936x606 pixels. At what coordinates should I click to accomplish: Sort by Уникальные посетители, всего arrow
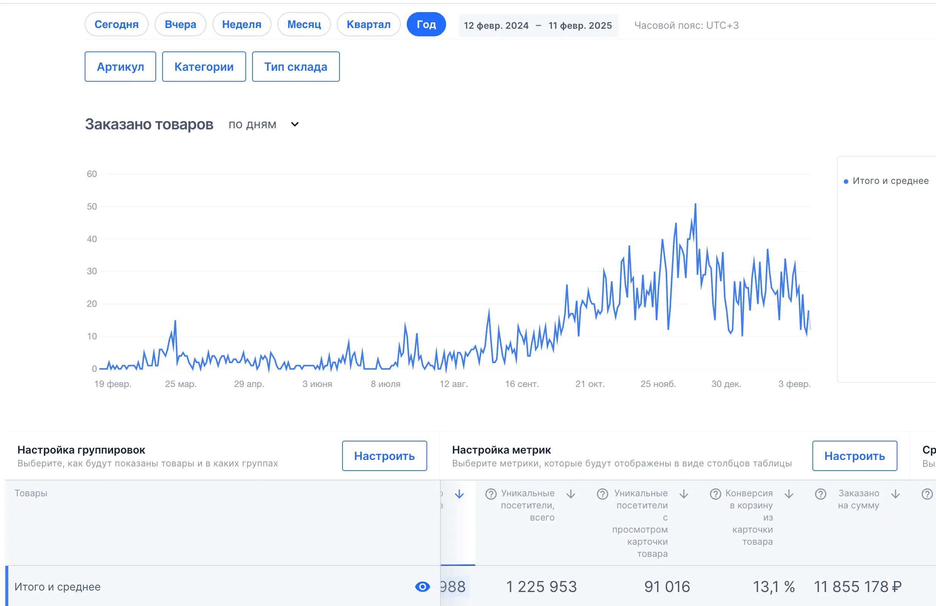pyautogui.click(x=571, y=494)
